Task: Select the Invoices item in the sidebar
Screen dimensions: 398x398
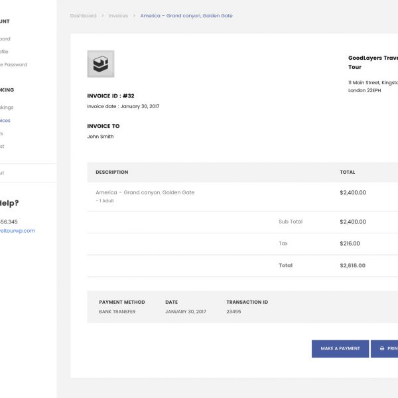Action: (5, 121)
